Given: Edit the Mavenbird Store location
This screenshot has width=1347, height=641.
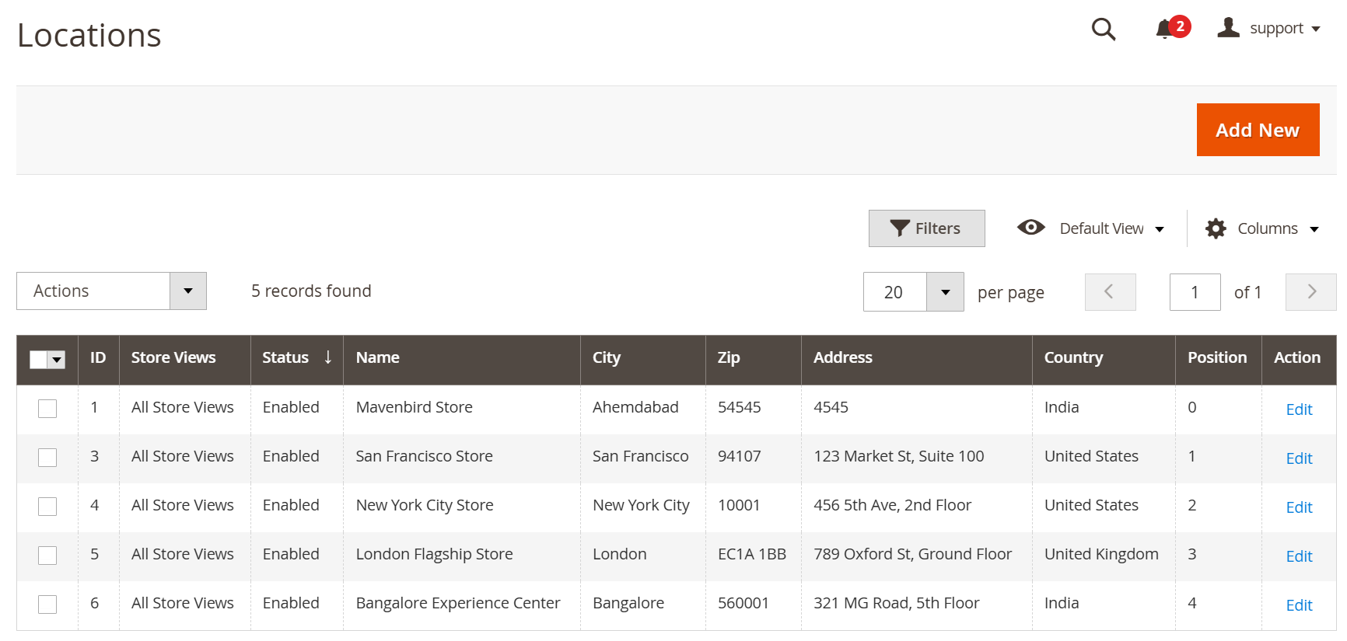Looking at the screenshot, I should pyautogui.click(x=1299, y=409).
